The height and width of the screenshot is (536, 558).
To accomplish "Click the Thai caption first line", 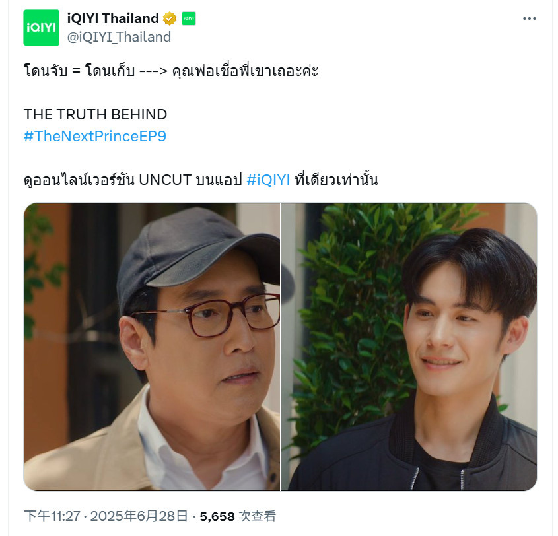I will tap(171, 71).
